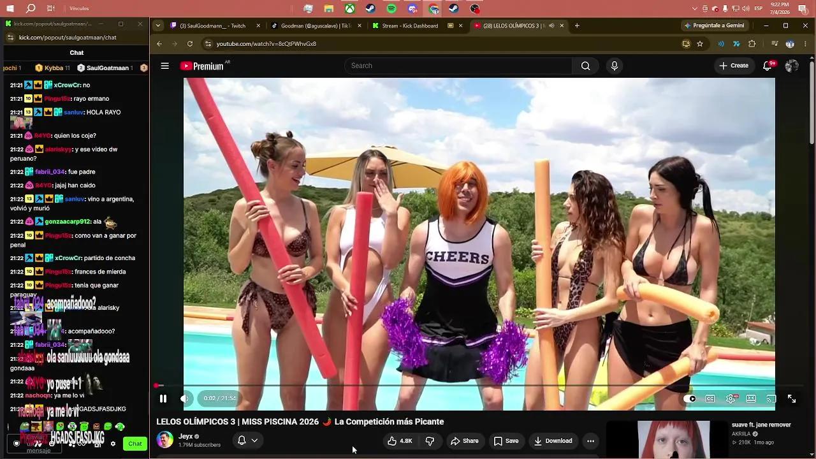Focus the YouTube search field
This screenshot has height=459, width=816.
[x=459, y=66]
